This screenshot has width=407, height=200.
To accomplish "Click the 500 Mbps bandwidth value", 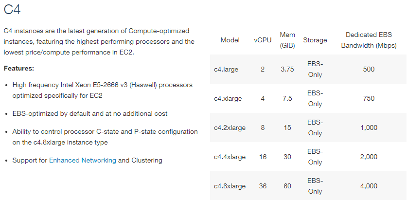I will [x=369, y=70].
